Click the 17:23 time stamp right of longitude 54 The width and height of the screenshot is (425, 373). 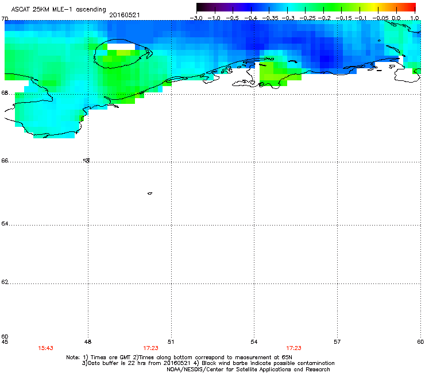[294, 348]
